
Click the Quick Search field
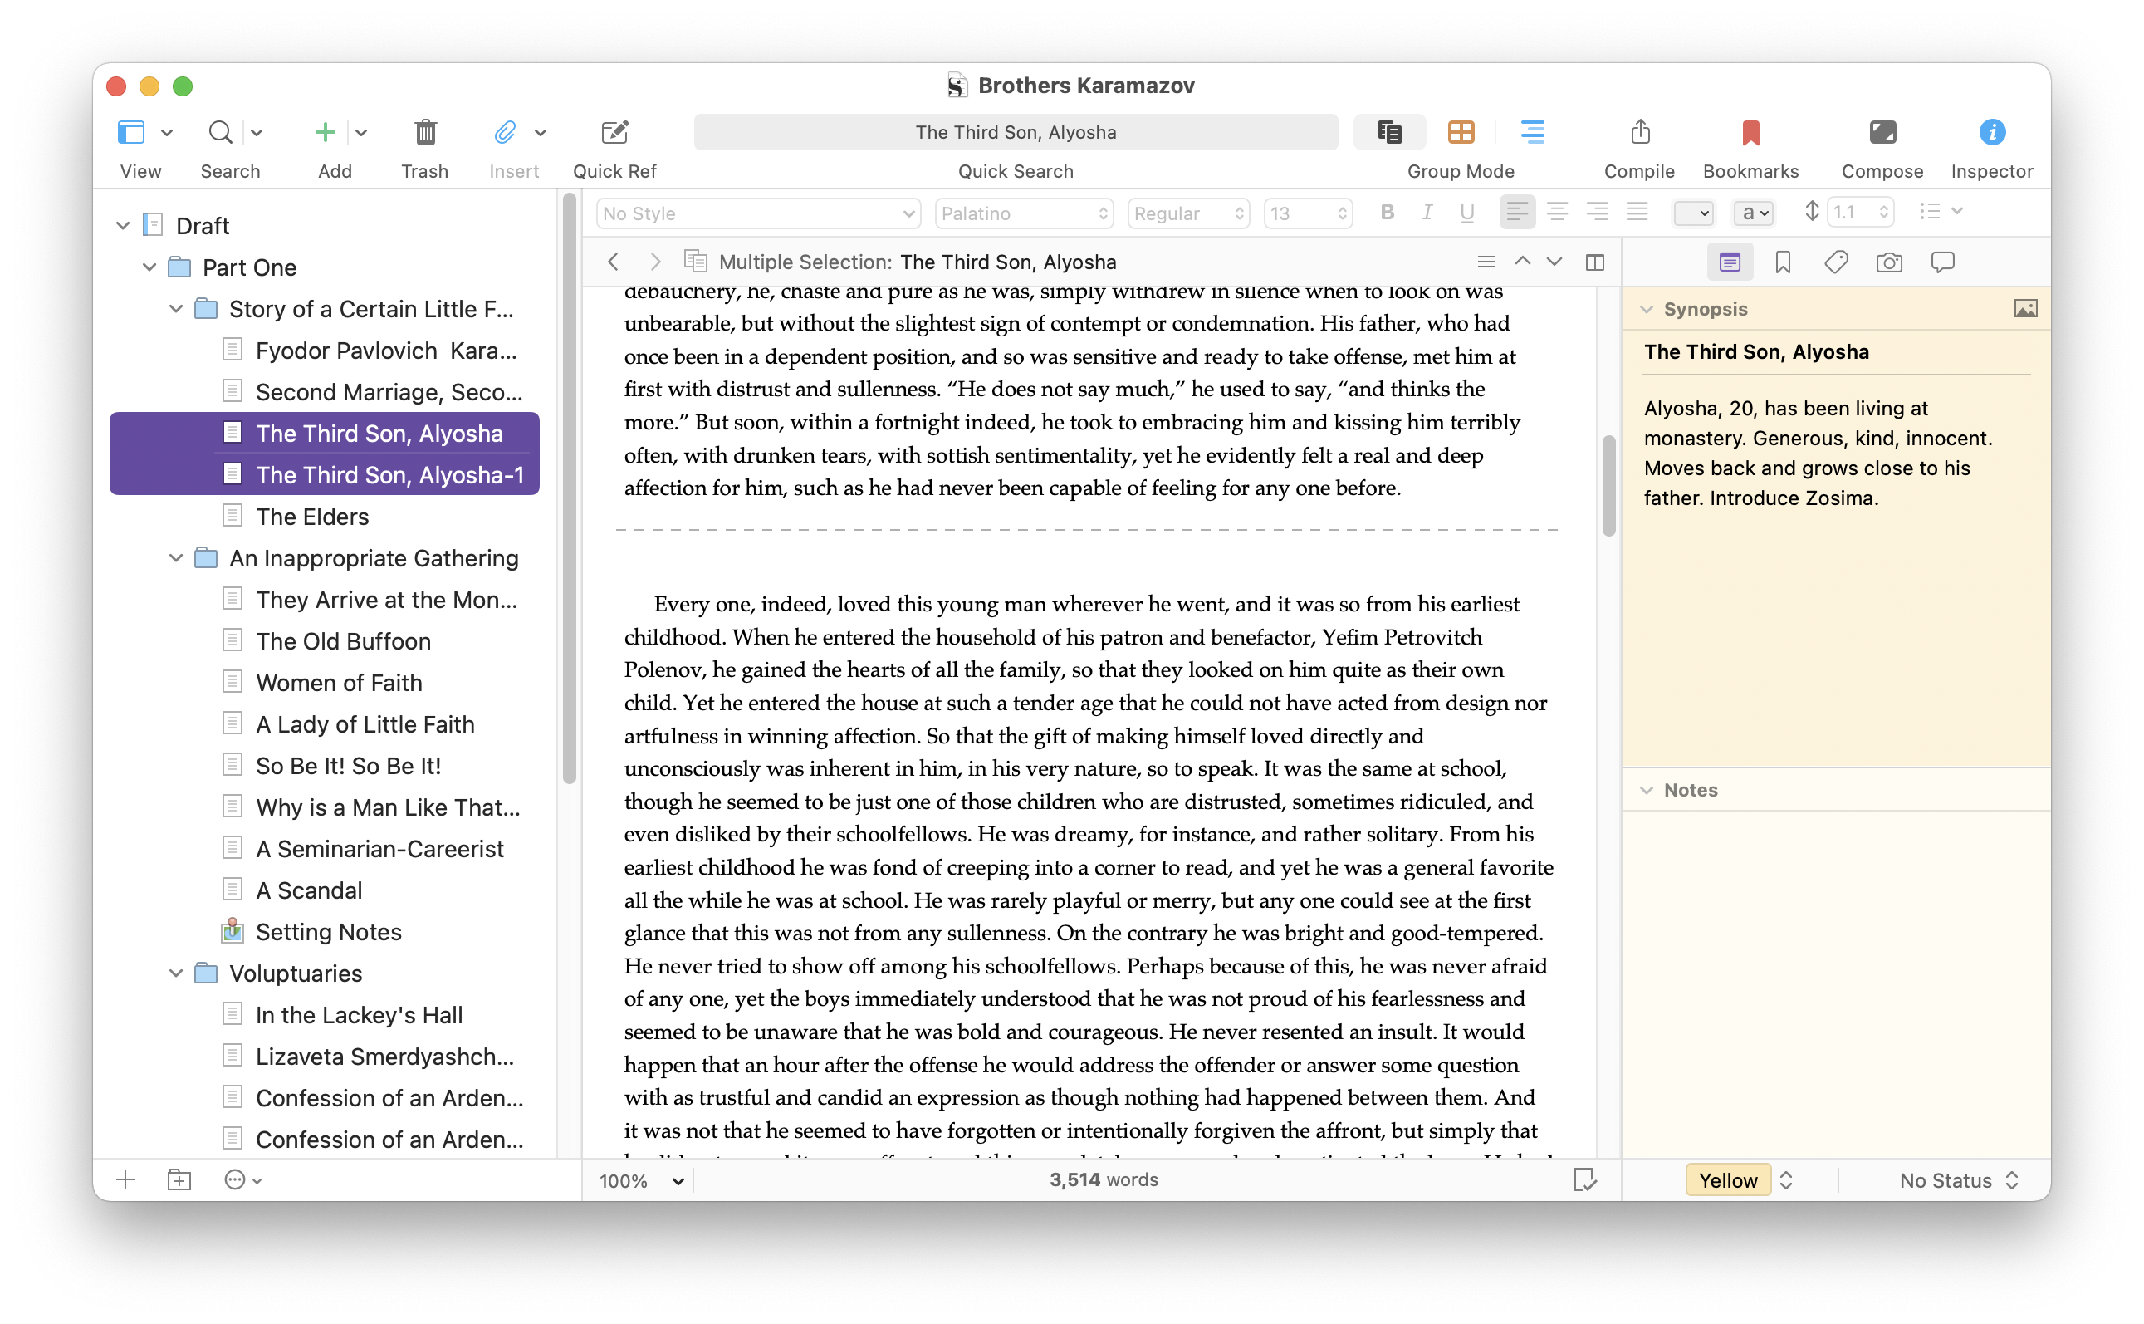click(1016, 133)
